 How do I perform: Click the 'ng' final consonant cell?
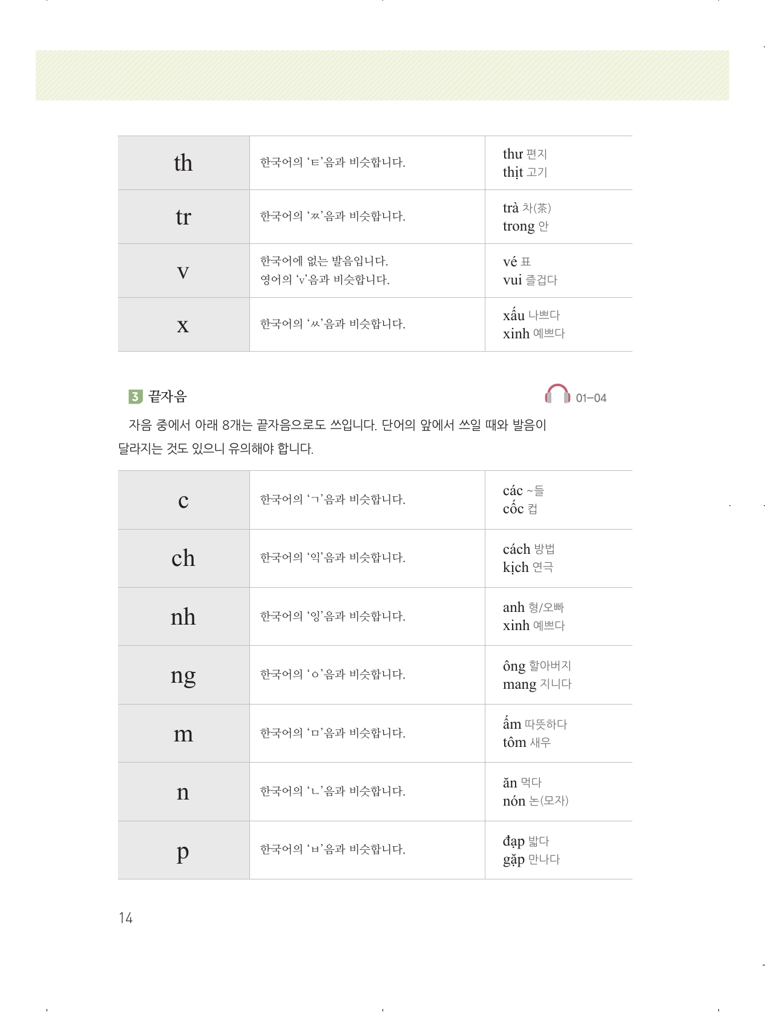point(183,675)
